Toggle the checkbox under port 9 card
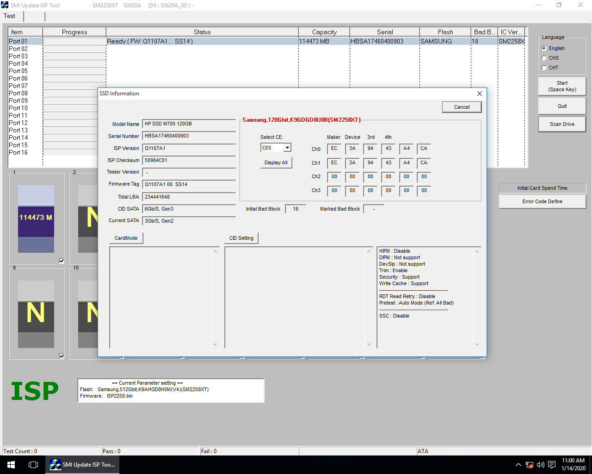This screenshot has width=592, height=474. pos(62,356)
